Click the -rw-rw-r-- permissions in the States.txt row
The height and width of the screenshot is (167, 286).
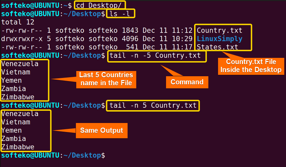[22, 47]
